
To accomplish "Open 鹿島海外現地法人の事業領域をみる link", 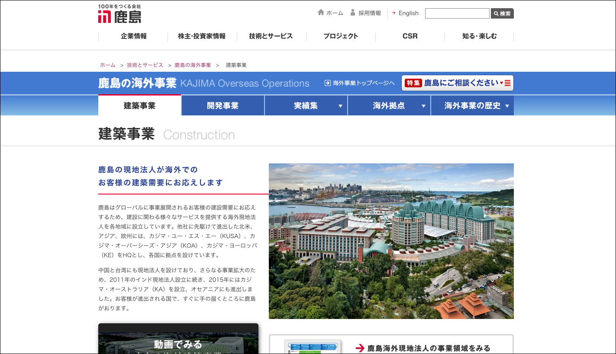I will coord(429,348).
